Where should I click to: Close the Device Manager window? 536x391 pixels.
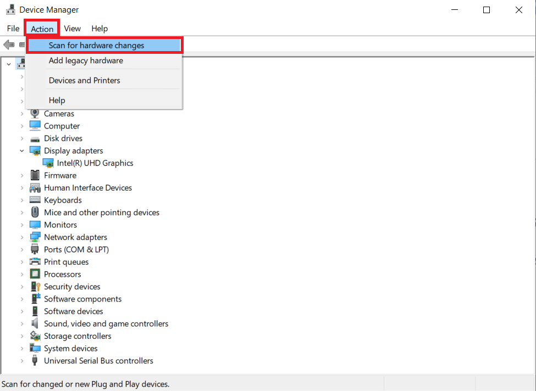(518, 10)
